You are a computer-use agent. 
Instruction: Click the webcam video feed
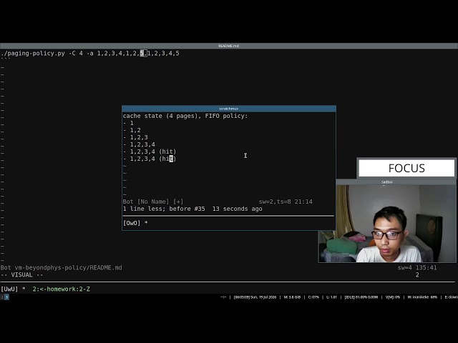coord(387,224)
